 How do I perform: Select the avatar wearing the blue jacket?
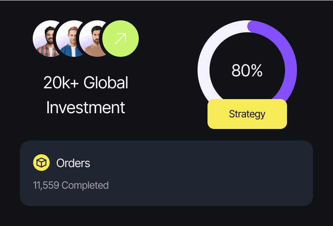tap(70, 39)
